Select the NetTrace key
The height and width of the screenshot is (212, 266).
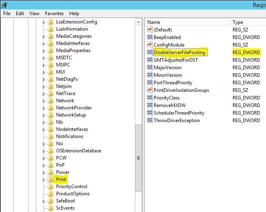(66, 93)
